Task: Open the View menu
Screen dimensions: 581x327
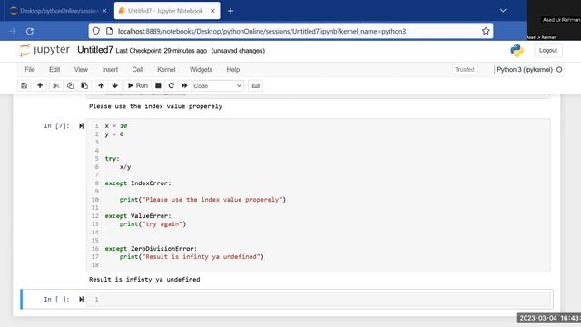Action: (x=81, y=69)
